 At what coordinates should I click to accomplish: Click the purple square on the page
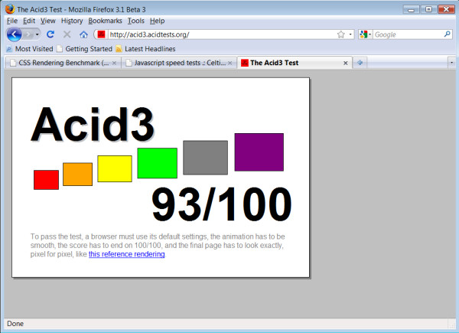[x=259, y=152]
